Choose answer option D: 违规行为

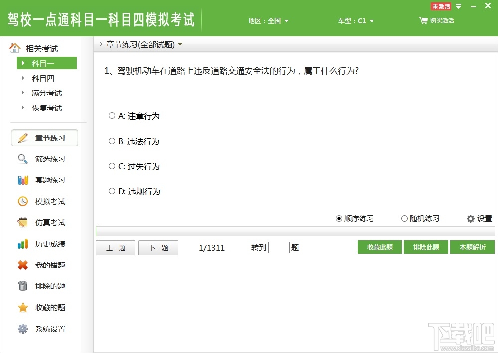[x=134, y=191]
